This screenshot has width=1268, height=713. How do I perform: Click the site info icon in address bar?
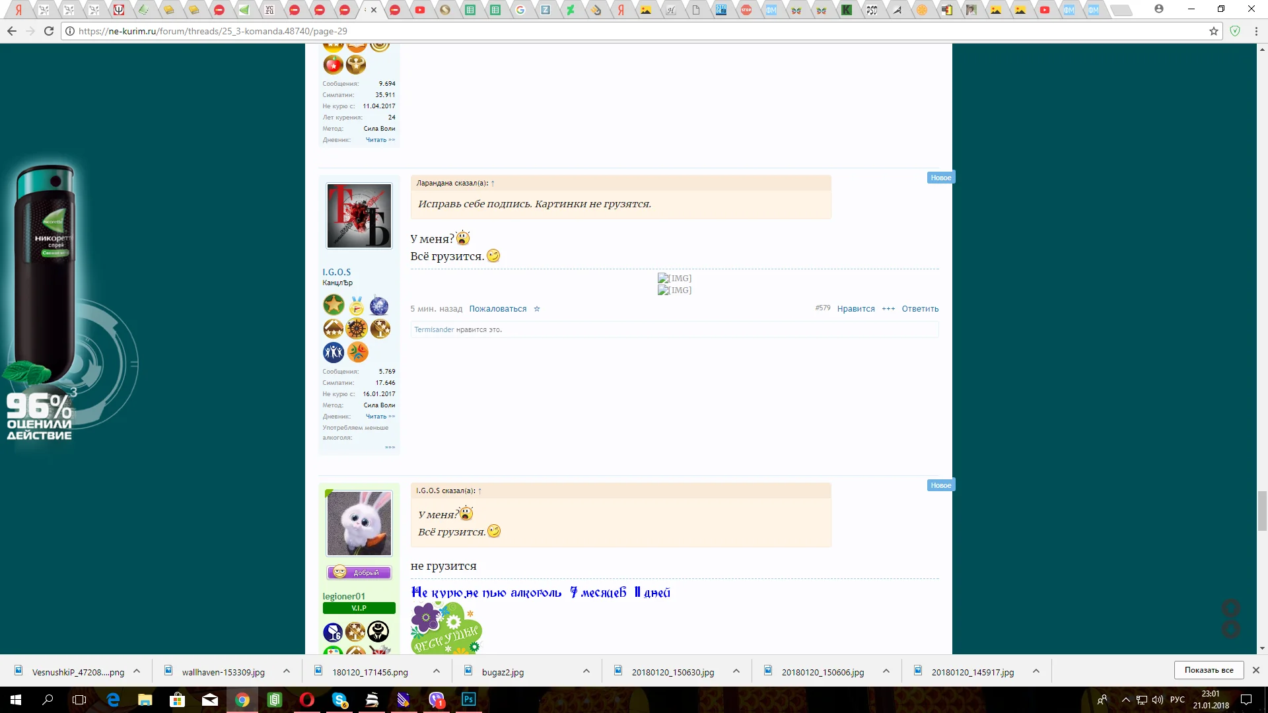69,31
